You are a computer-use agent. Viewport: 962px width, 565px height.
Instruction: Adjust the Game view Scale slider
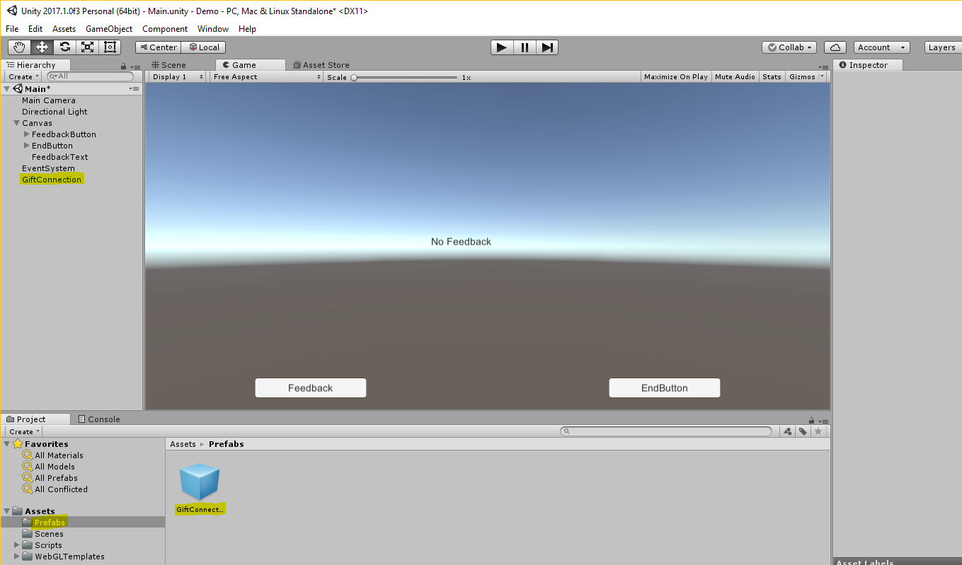[x=405, y=77]
